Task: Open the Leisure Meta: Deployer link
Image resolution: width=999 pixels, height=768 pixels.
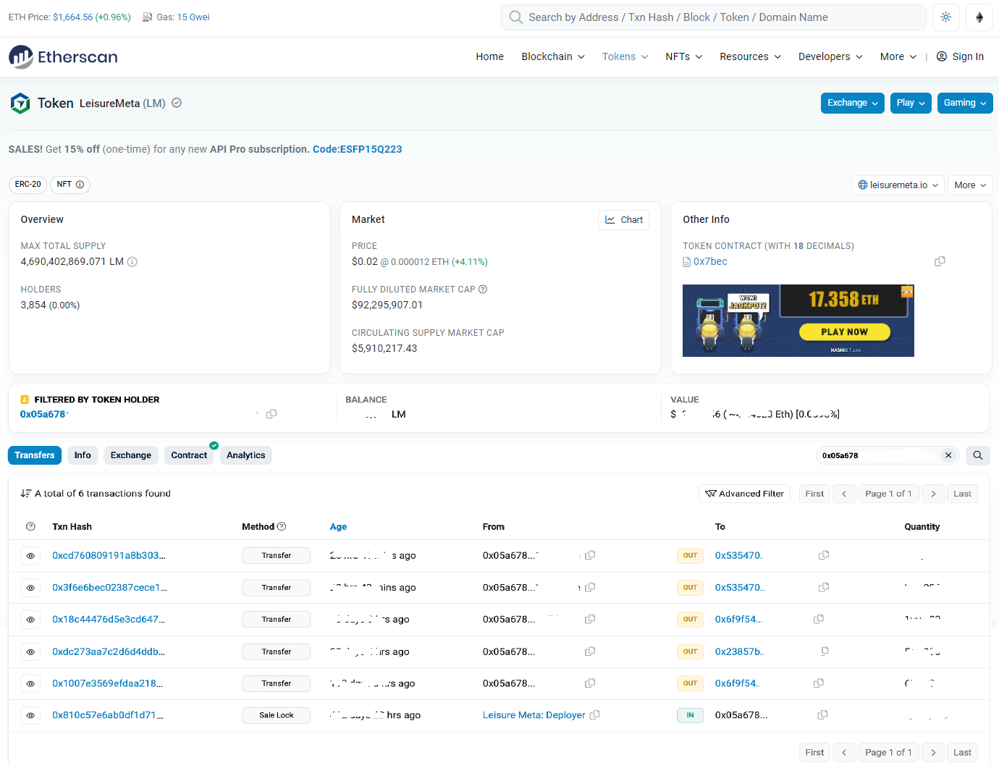Action: click(x=534, y=715)
